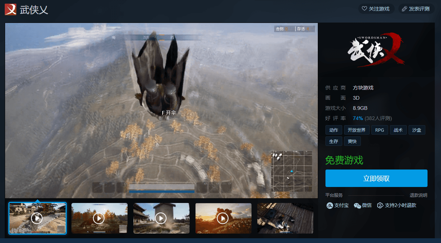The width and height of the screenshot is (441, 243).
Task: Play the third video thumbnail
Action: tap(161, 218)
